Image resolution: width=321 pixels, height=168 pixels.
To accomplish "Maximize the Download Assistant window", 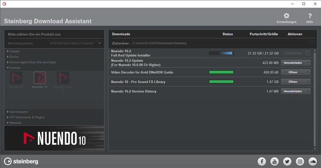I will [x=304, y=4].
